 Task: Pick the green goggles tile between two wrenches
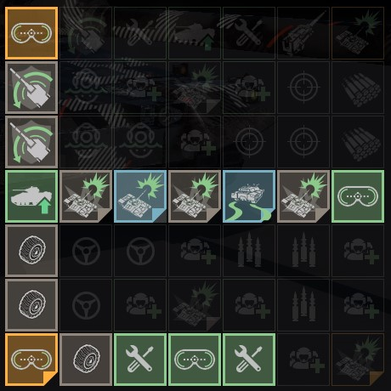click(195, 360)
